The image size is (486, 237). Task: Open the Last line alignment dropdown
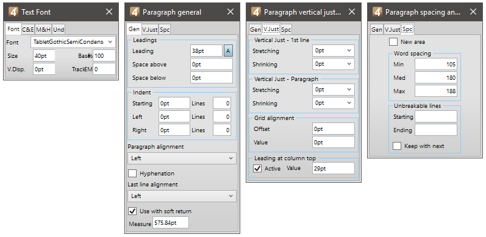(x=182, y=196)
